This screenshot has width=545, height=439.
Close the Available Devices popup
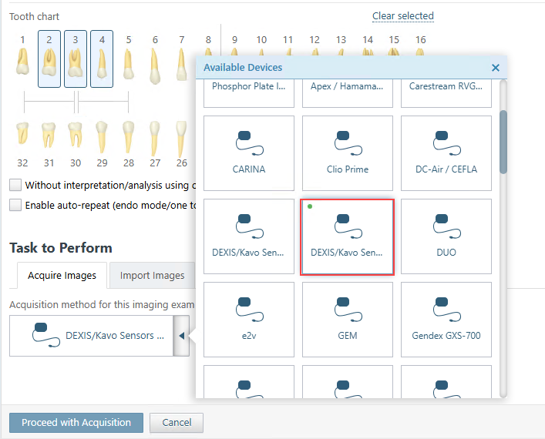point(496,68)
